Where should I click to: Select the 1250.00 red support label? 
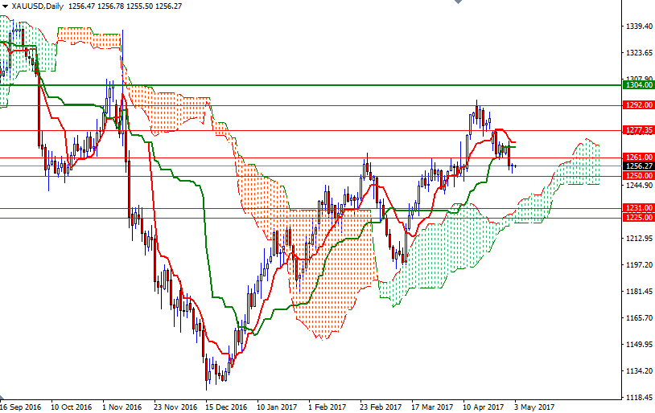[x=639, y=176]
